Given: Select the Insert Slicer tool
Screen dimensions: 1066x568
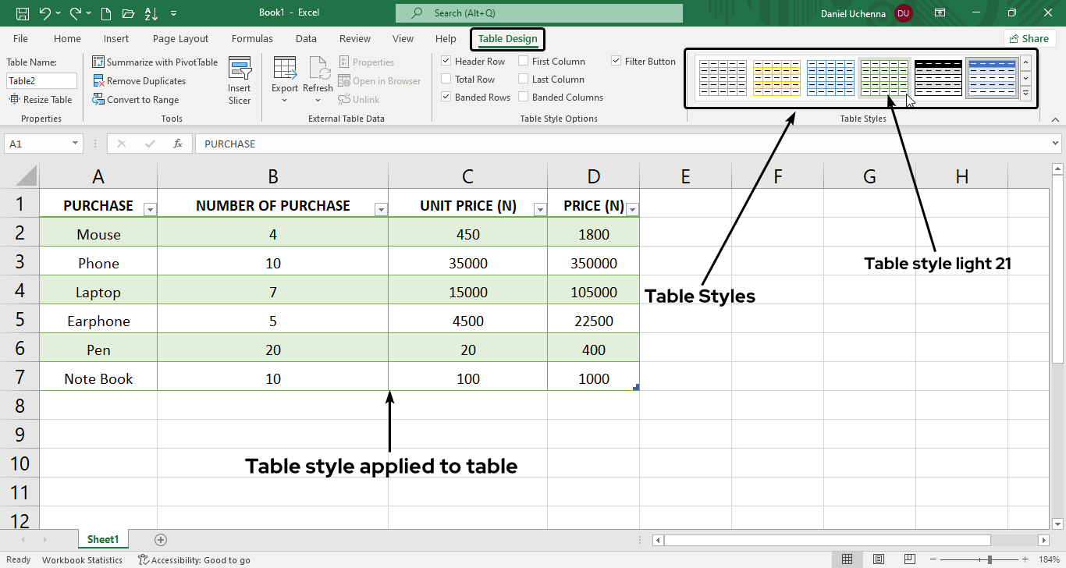Looking at the screenshot, I should pyautogui.click(x=240, y=80).
